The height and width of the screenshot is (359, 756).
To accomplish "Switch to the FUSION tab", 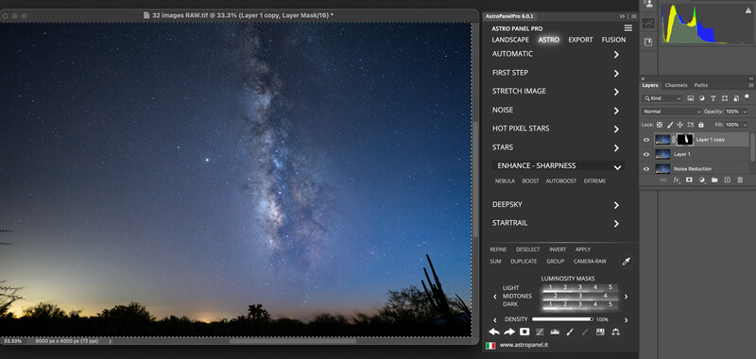I will click(x=613, y=40).
